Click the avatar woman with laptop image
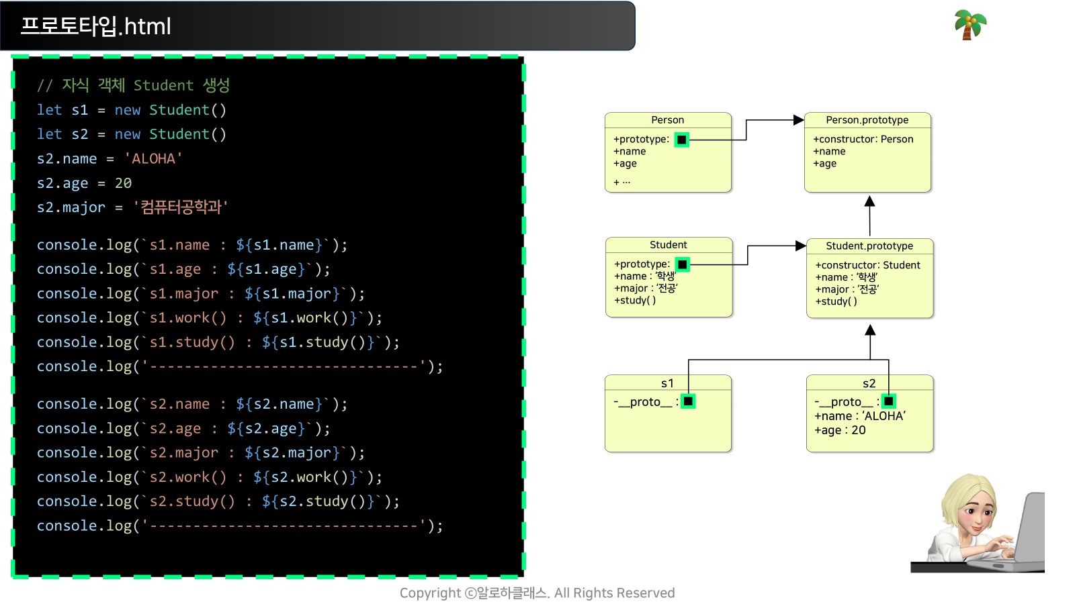This screenshot has height=604, width=1075. pos(978,523)
